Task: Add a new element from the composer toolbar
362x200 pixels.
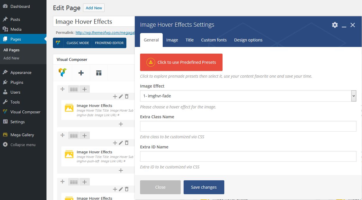Action: coord(81,73)
